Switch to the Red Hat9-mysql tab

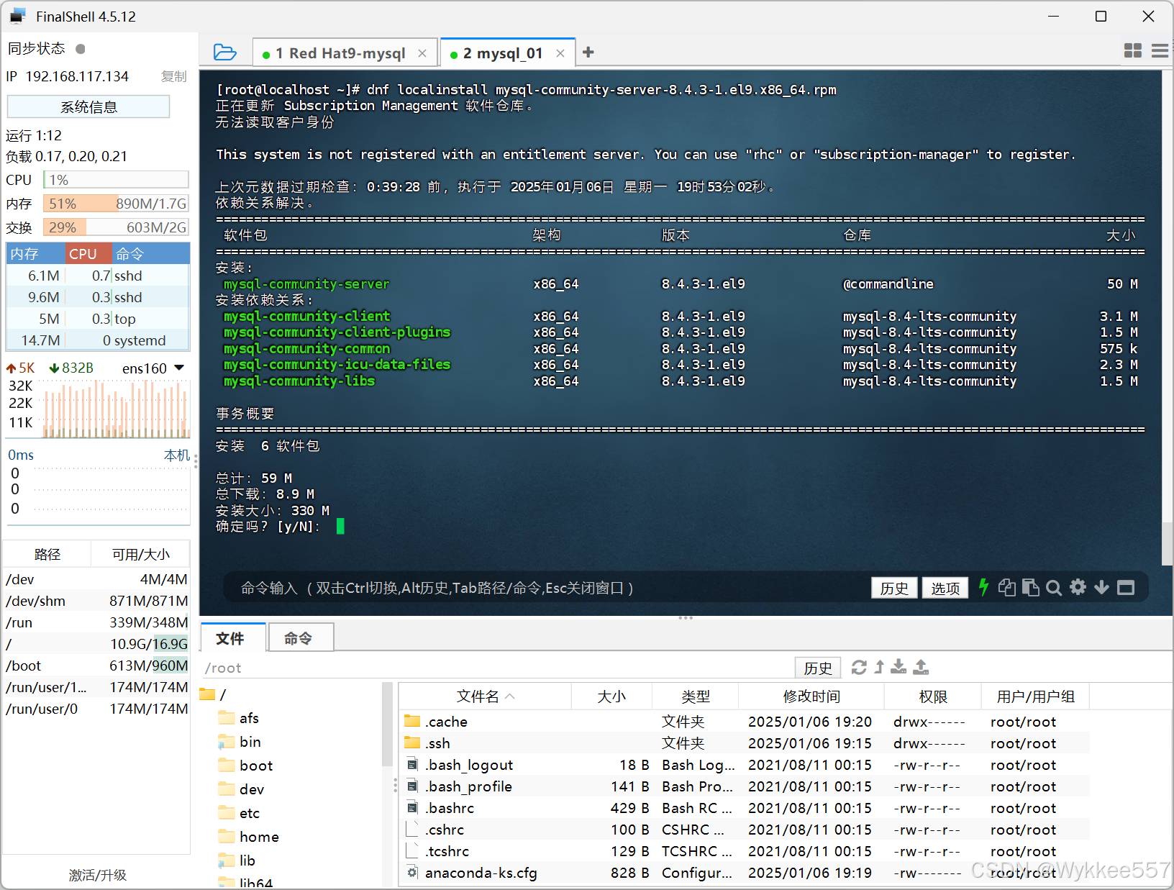tap(339, 53)
